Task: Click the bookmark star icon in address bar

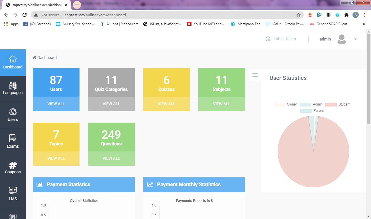Action: (299, 15)
